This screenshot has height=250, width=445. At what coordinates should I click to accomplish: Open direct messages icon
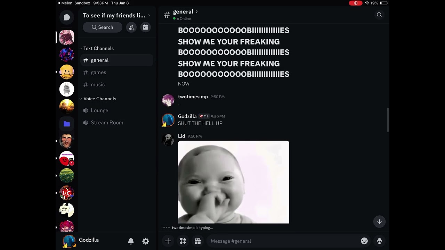point(67,17)
